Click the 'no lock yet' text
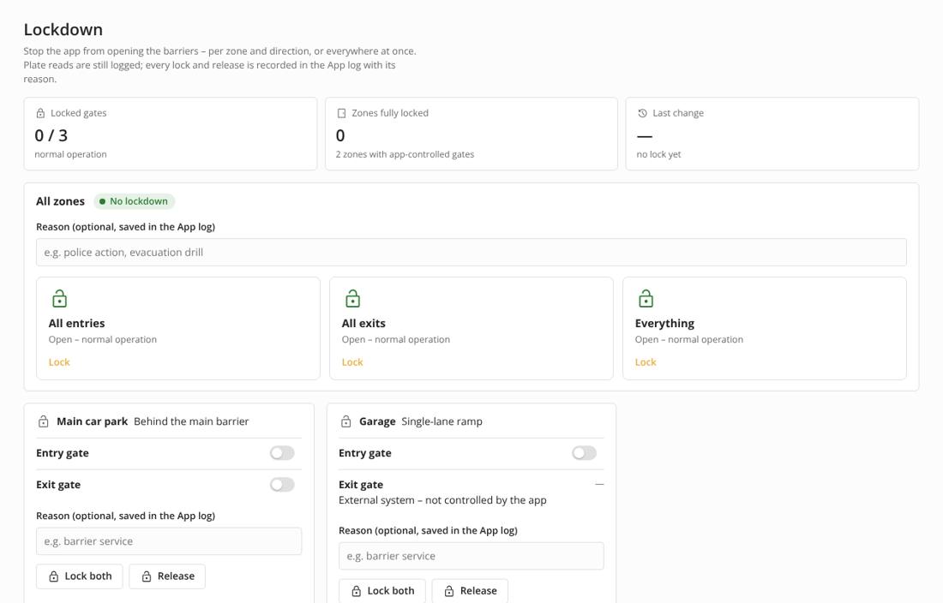Viewport: 943px width, 603px height. (x=658, y=154)
